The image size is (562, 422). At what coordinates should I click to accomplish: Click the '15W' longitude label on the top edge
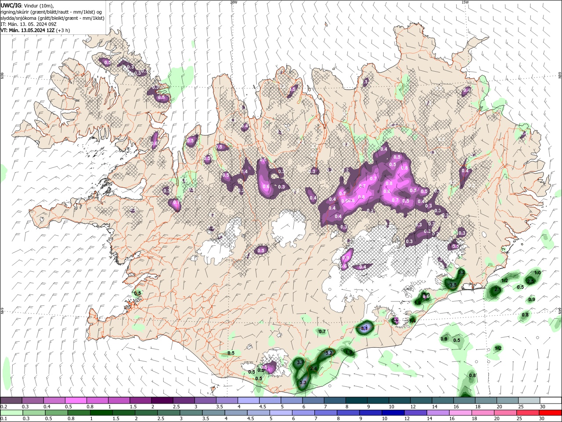pos(465,2)
